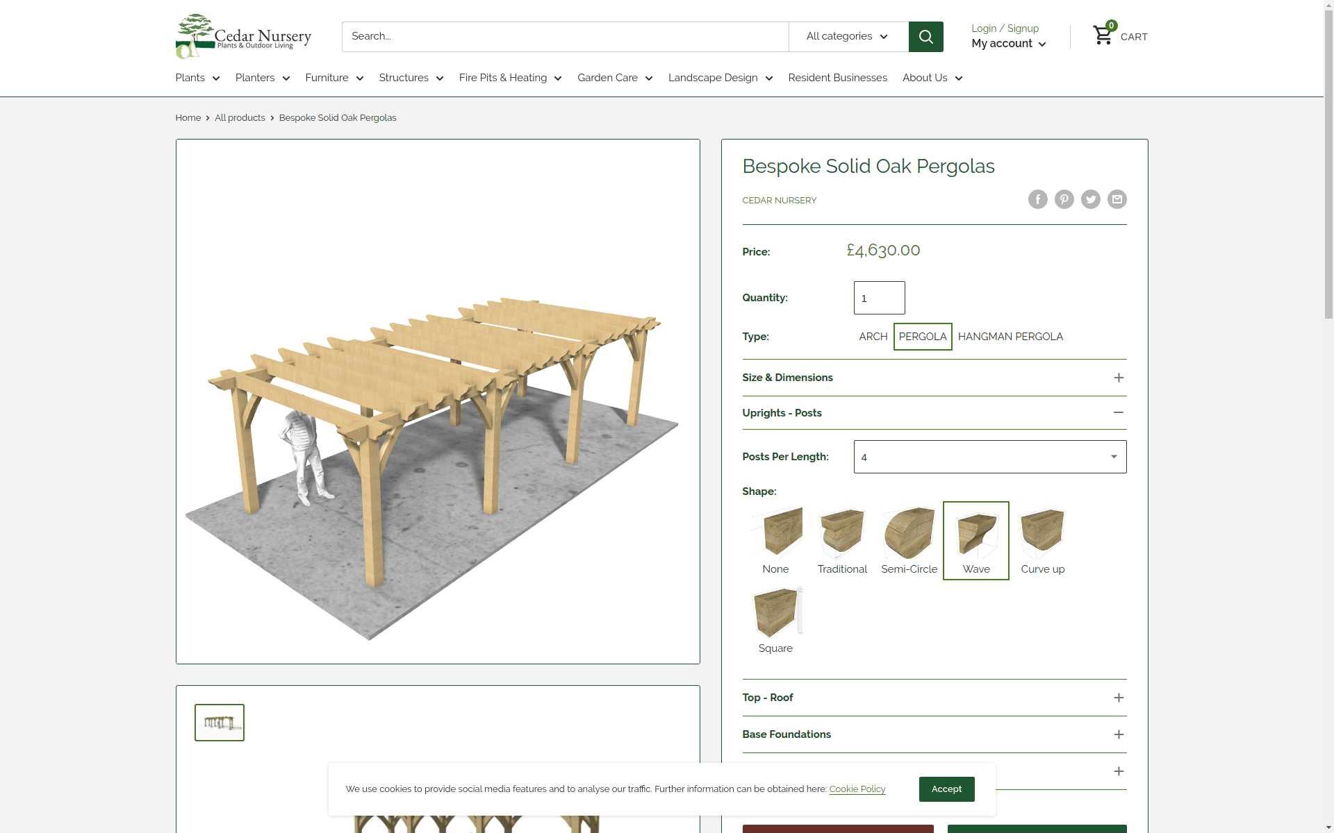Collapse the Uprights - Posts section
Image resolution: width=1334 pixels, height=833 pixels.
pos(934,413)
